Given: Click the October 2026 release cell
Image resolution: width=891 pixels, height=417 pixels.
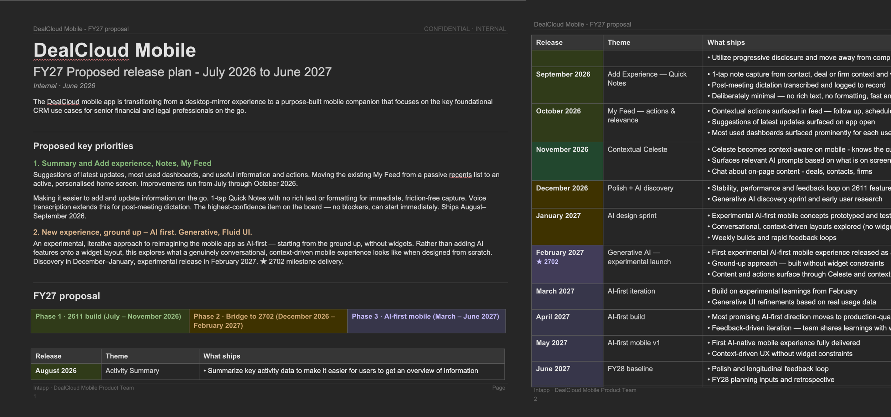Looking at the screenshot, I should pos(567,123).
